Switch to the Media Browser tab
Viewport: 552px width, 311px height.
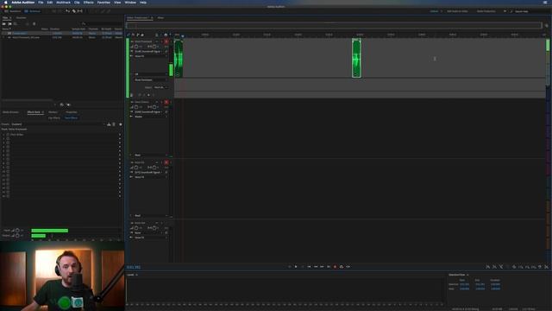[10, 112]
